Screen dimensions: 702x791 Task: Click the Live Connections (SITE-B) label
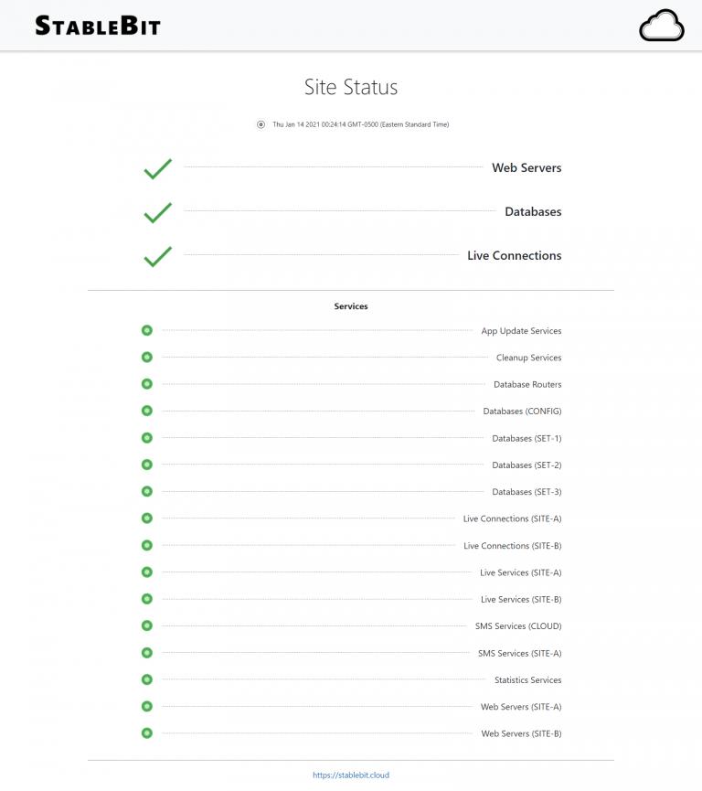(x=512, y=545)
